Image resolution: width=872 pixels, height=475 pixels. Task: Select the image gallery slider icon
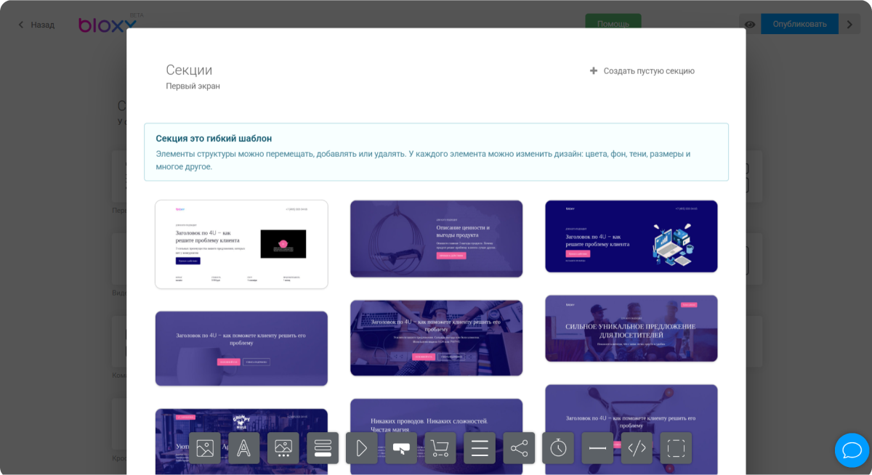click(x=283, y=448)
